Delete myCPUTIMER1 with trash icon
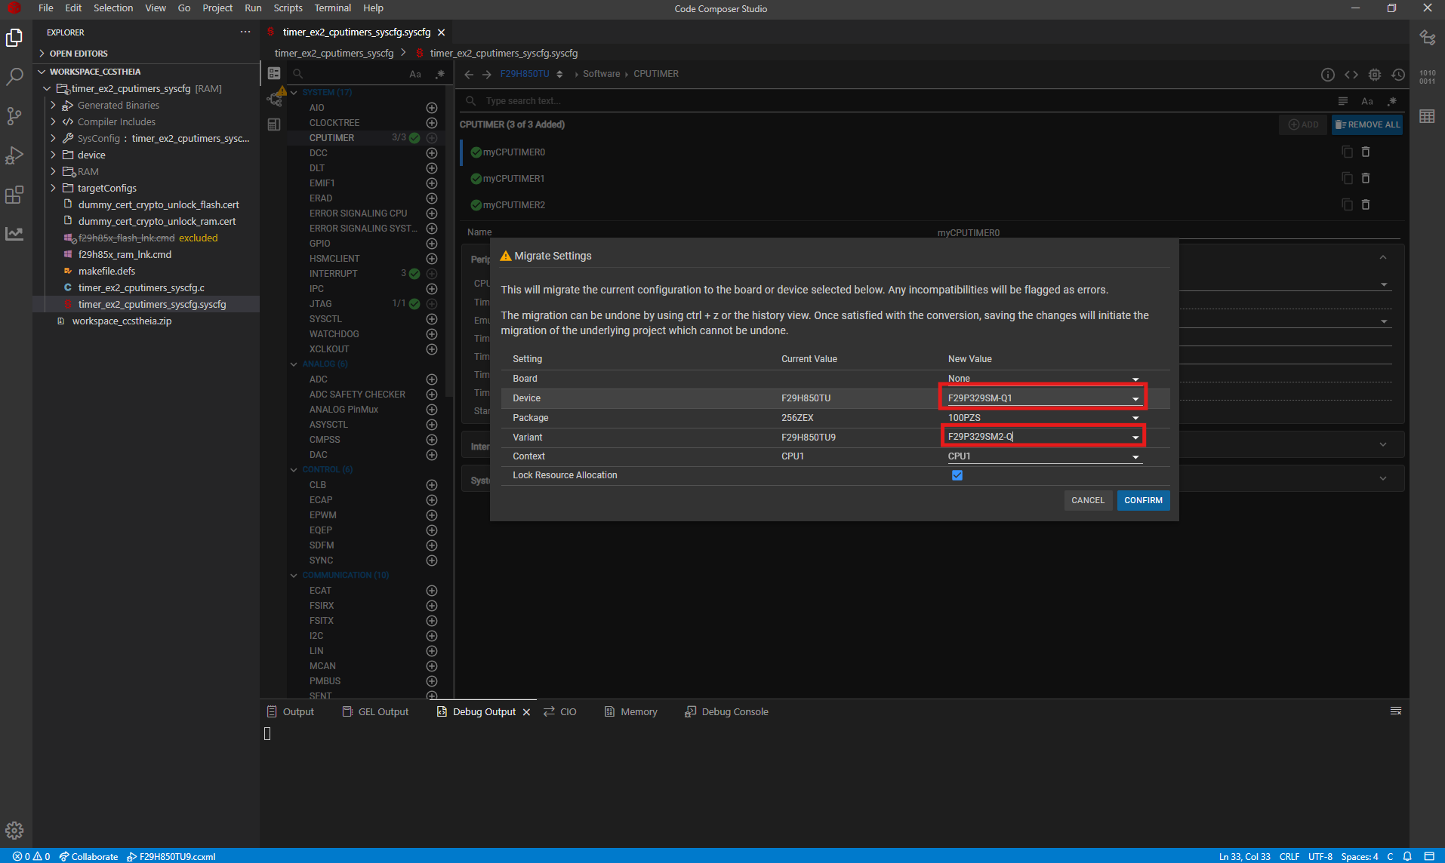1445x863 pixels. [1365, 179]
